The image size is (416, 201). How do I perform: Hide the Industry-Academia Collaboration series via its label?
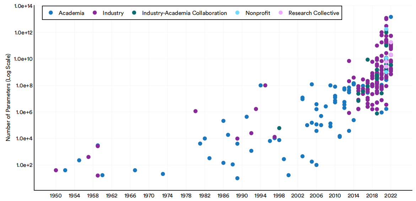[184, 13]
